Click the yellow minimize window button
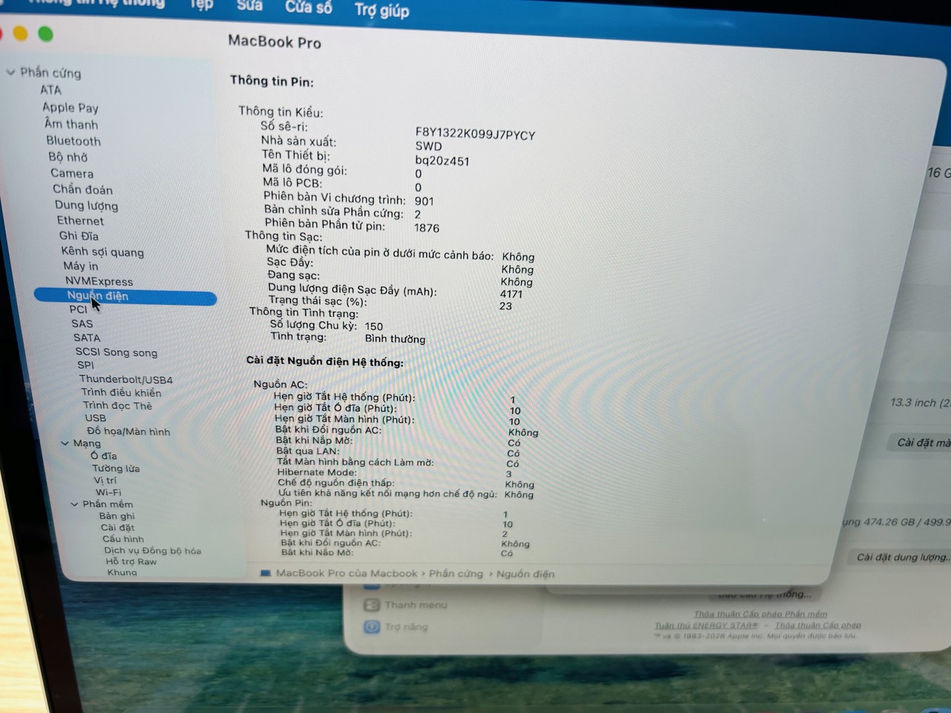 coord(20,33)
